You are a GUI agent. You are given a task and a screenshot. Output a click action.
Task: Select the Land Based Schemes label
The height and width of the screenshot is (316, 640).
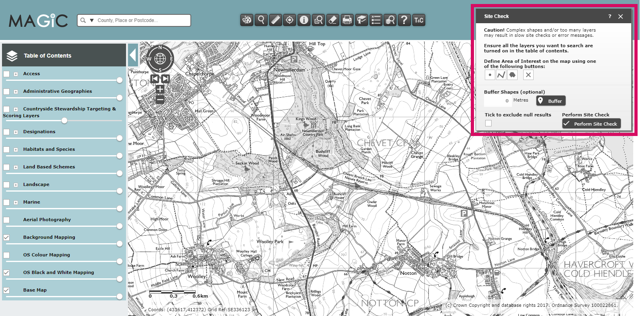[49, 167]
